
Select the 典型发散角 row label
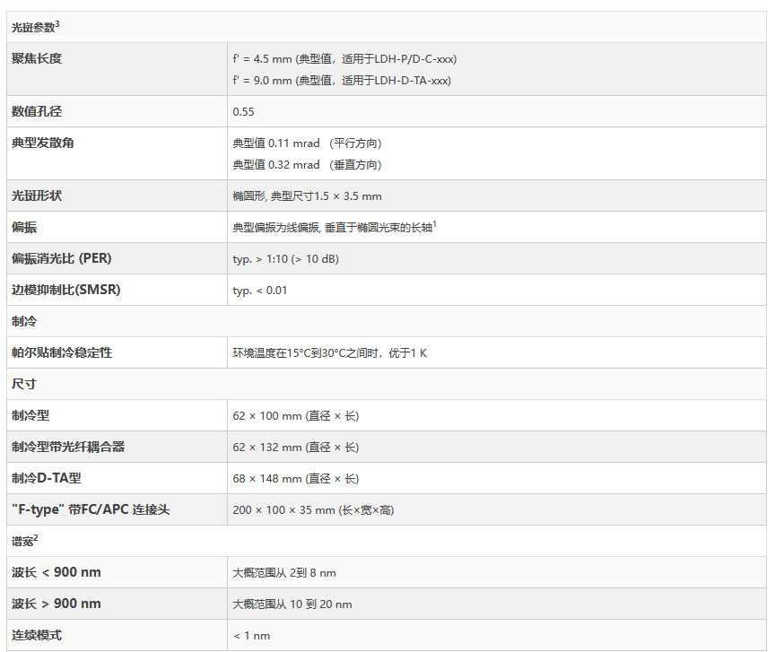pyautogui.click(x=42, y=143)
